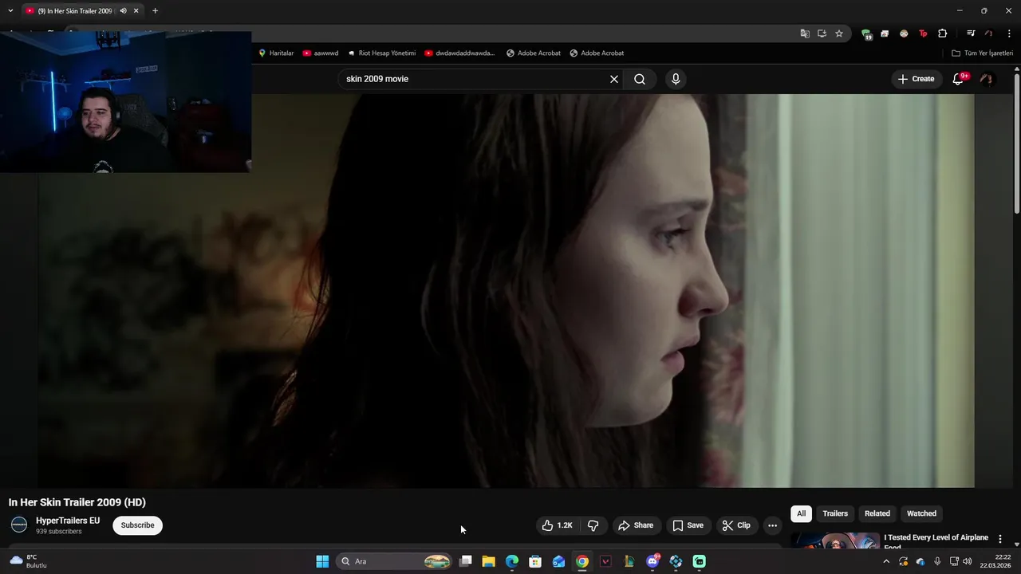Open the tab search dropdown arrow
The image size is (1021, 574).
point(10,11)
